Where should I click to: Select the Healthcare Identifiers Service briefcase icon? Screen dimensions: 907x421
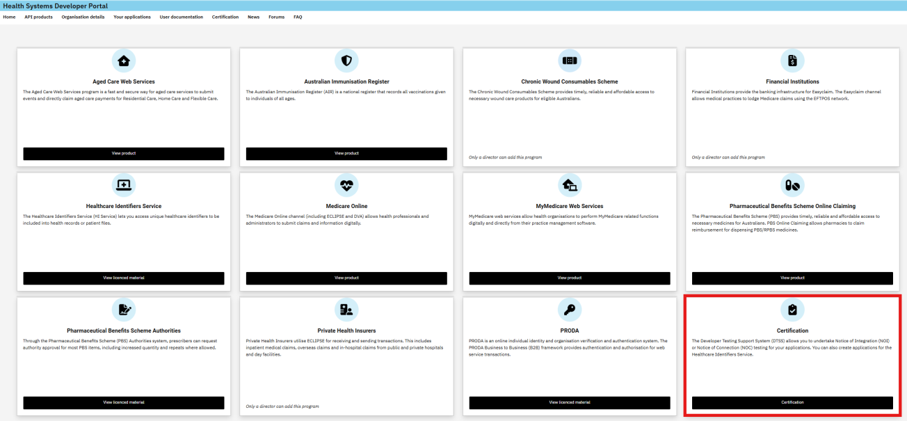pos(124,185)
